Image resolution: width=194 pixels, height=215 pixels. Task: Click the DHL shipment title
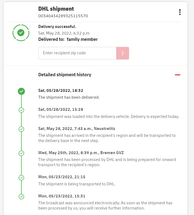tap(56, 9)
